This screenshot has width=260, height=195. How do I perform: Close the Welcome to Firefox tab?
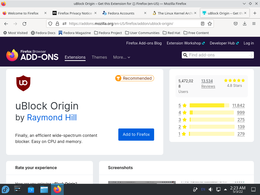[45, 13]
